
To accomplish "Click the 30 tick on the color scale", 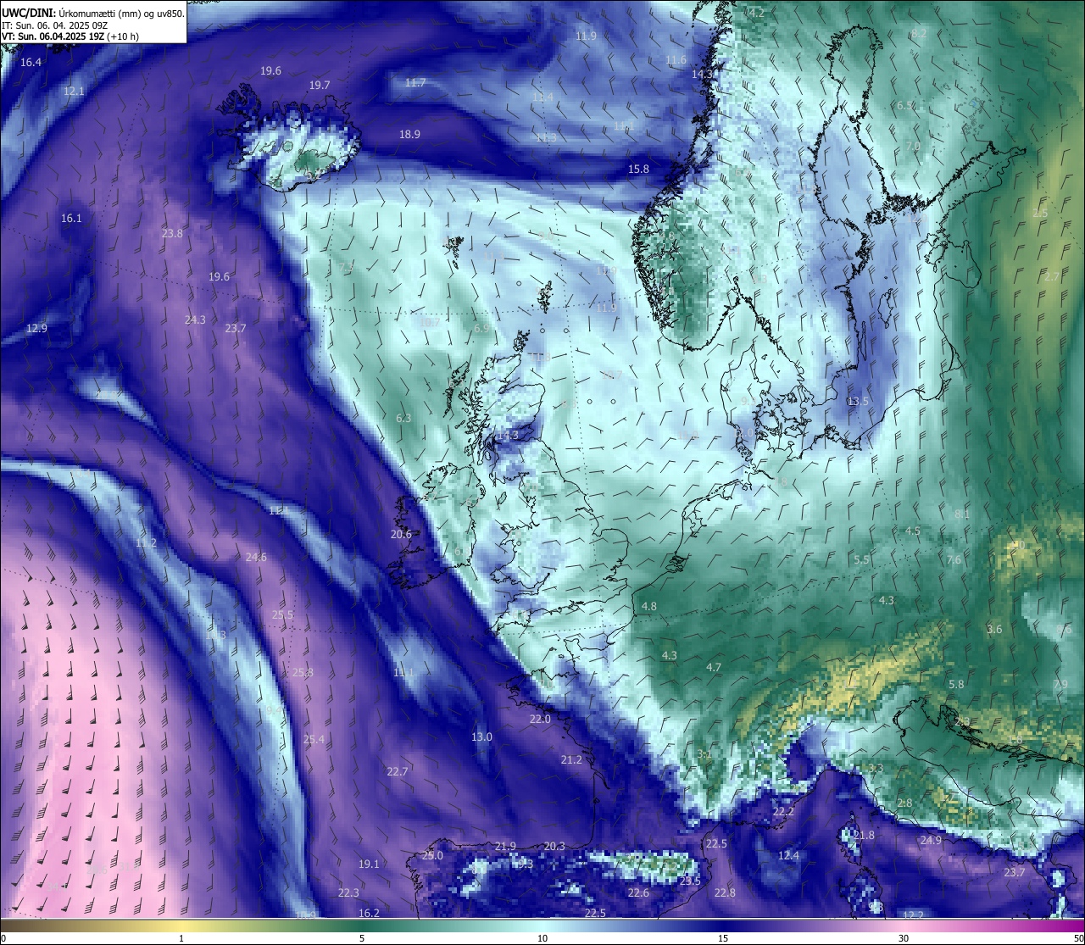I will [x=904, y=938].
